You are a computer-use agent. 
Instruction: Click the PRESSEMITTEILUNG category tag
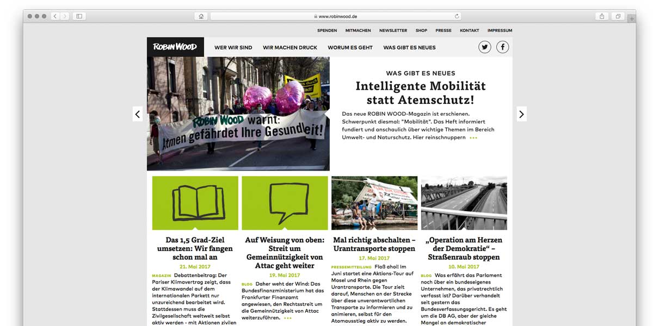(352, 267)
